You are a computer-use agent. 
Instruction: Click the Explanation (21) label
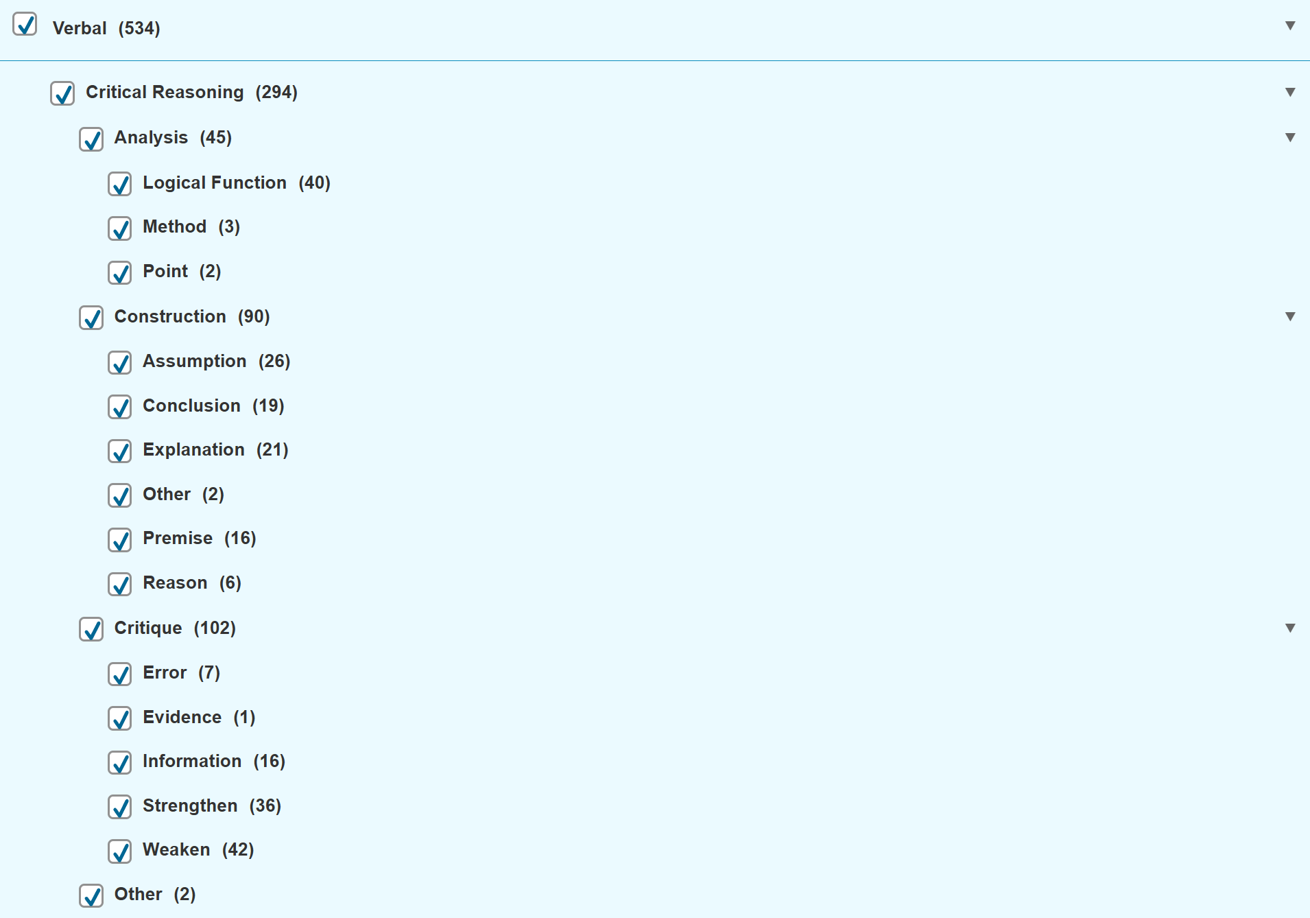pos(215,449)
